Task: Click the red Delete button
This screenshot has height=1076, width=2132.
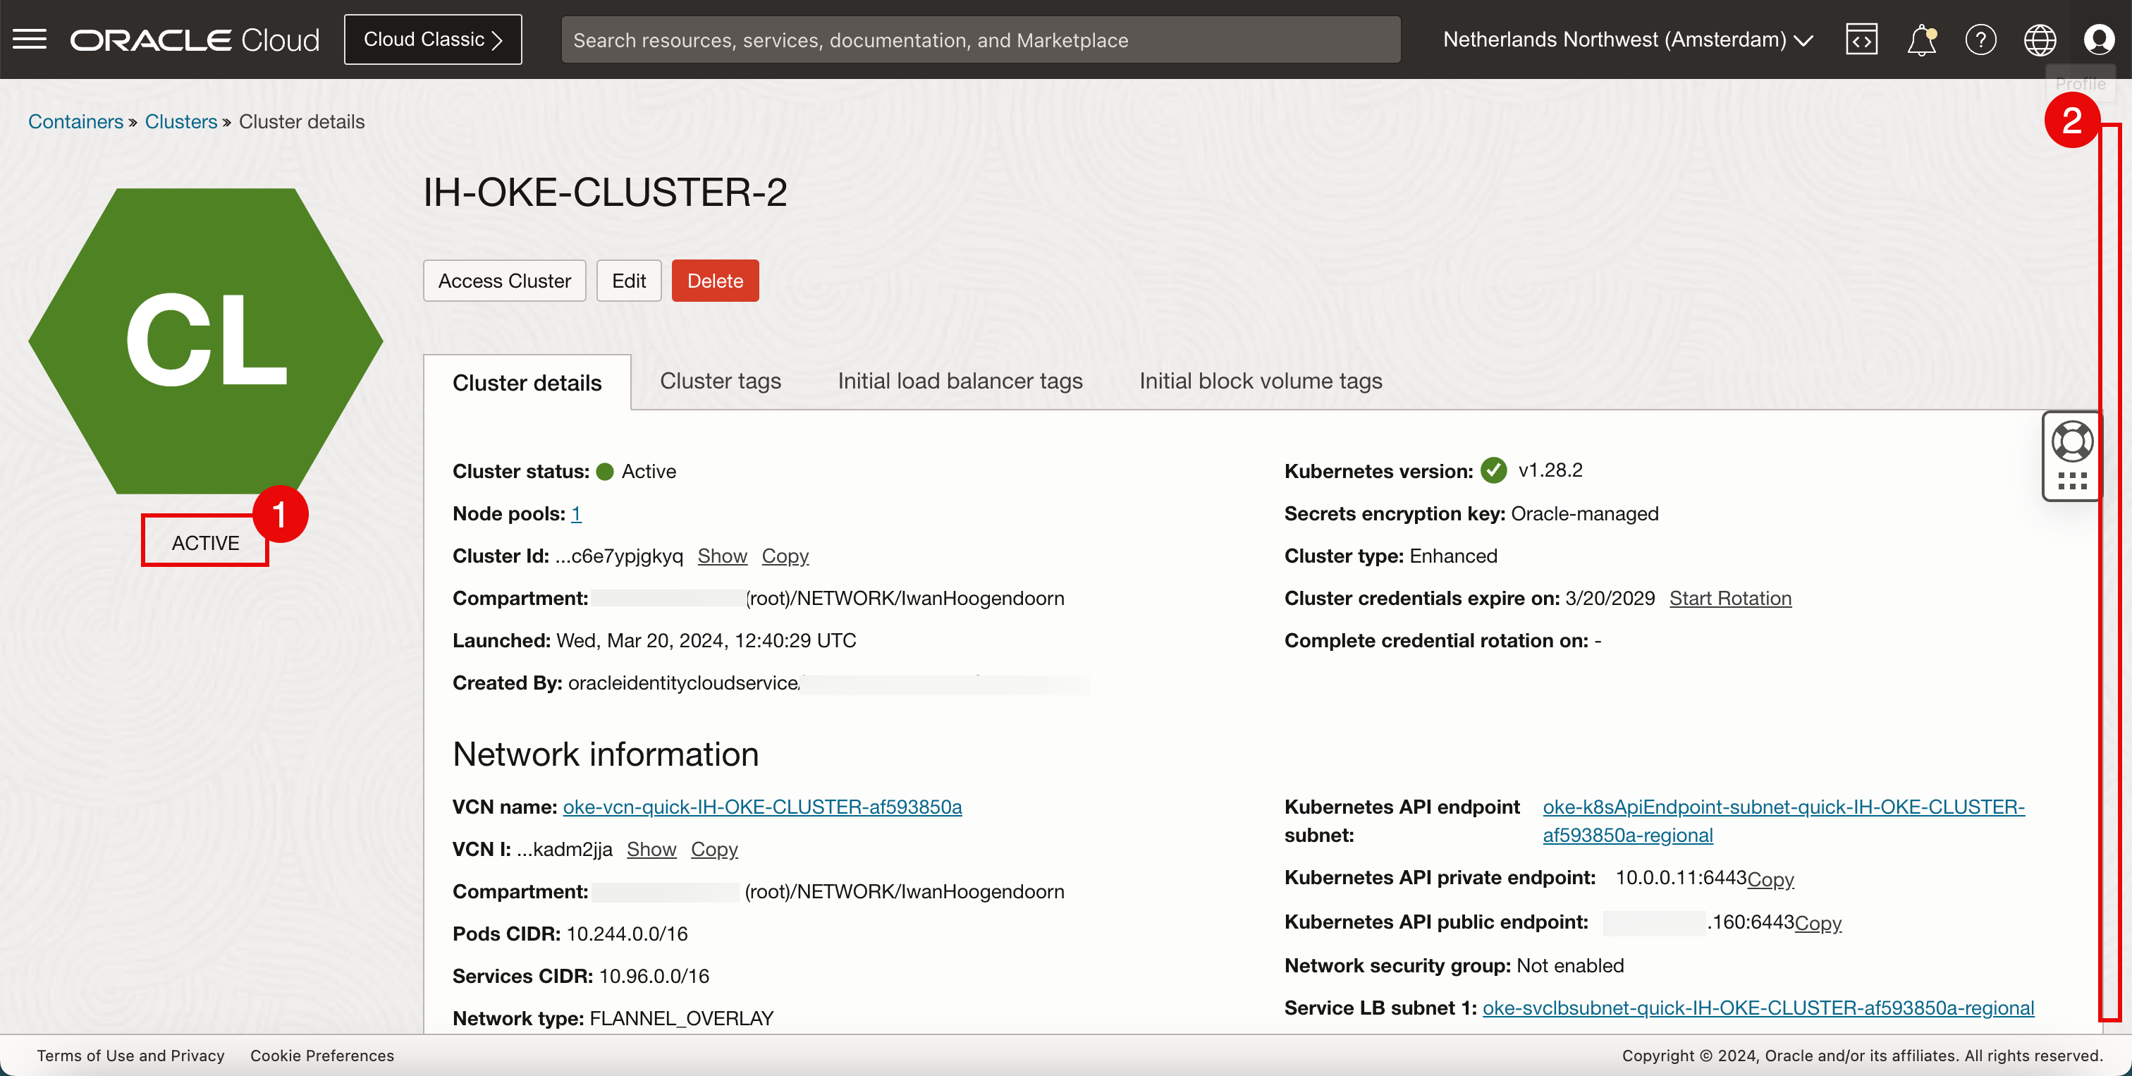Action: [x=714, y=281]
